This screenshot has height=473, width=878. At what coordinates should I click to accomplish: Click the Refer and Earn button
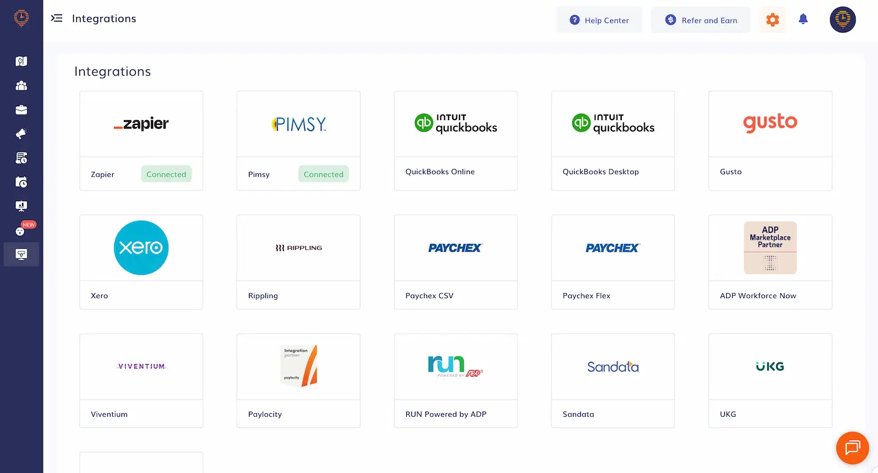click(700, 20)
